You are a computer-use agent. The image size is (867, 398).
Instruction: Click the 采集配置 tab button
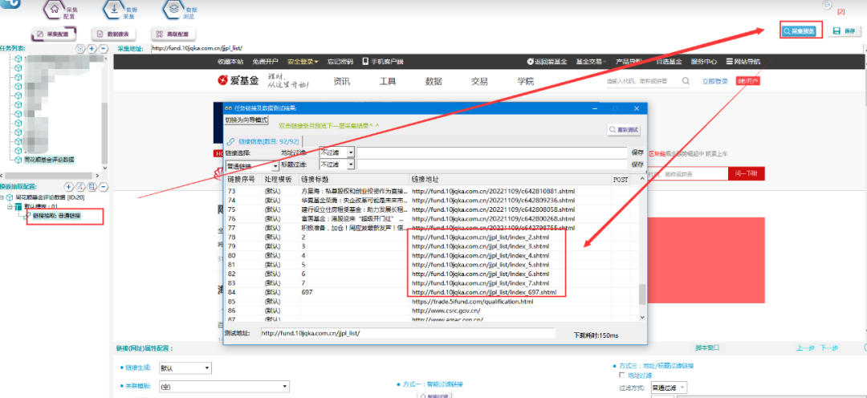click(53, 35)
